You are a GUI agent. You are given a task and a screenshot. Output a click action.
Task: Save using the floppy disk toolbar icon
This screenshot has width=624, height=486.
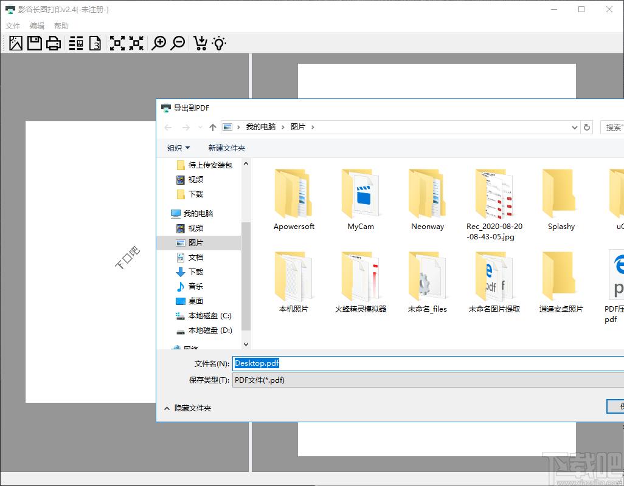point(35,43)
